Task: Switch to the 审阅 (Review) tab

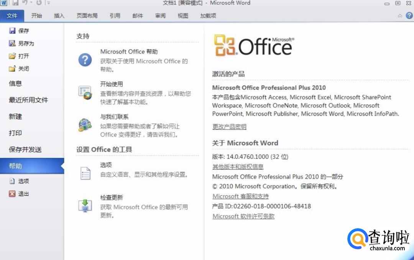Action: point(160,16)
